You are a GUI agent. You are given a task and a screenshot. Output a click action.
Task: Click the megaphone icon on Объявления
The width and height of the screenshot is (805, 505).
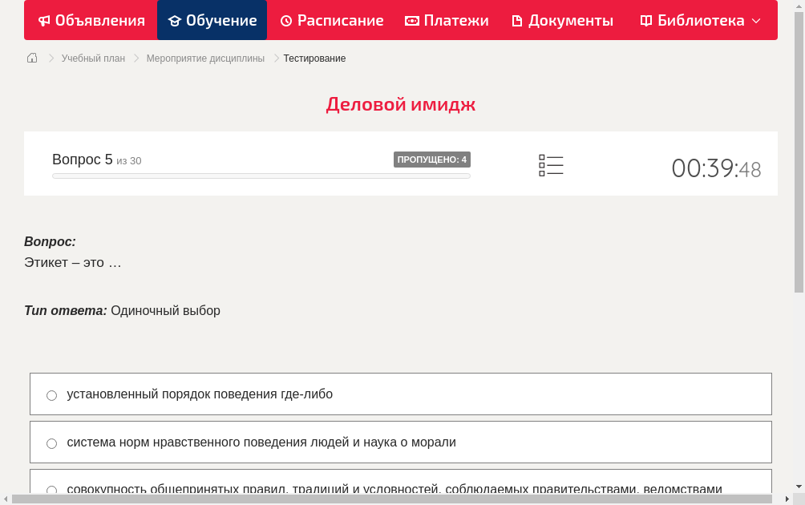[x=43, y=20]
